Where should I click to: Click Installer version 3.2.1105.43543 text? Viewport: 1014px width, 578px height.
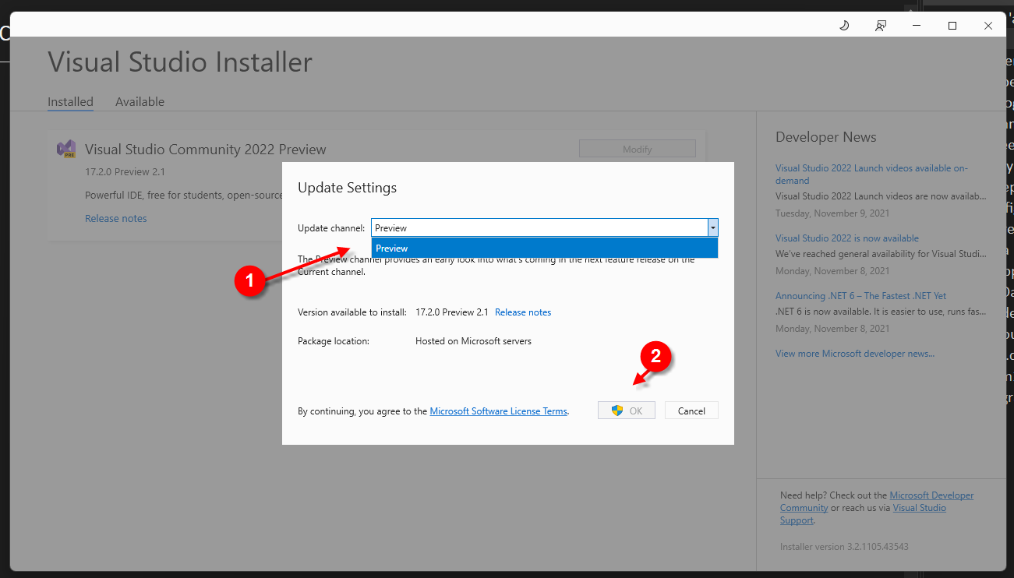pyautogui.click(x=844, y=547)
